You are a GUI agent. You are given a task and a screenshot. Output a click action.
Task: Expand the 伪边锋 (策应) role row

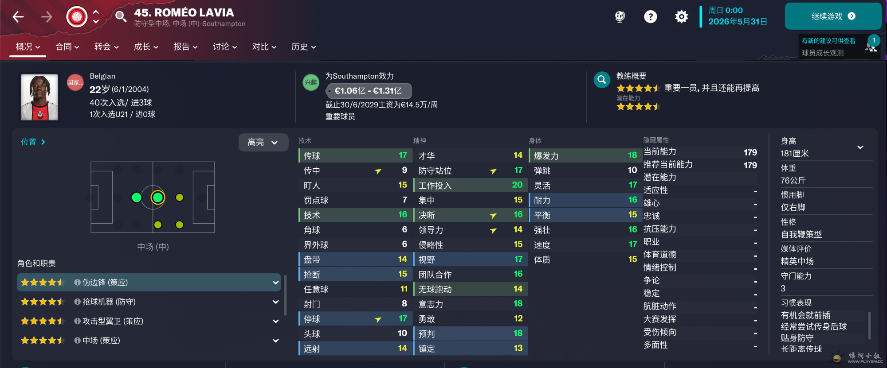click(149, 283)
